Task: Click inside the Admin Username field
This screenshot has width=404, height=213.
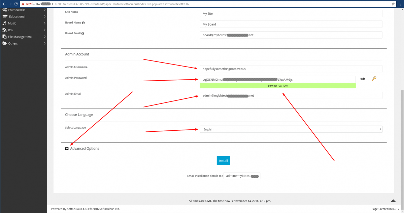Action: 291,69
